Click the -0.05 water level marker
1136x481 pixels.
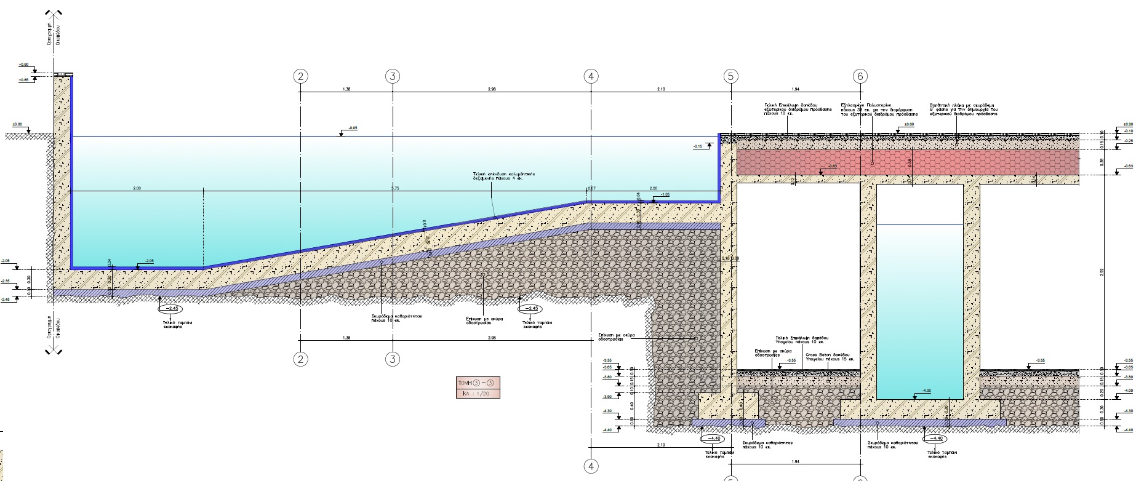353,129
